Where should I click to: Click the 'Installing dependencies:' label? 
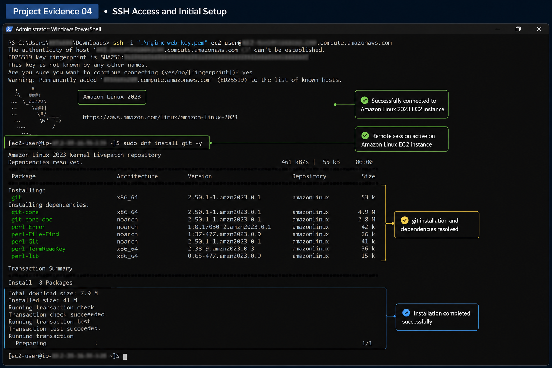[x=49, y=205]
